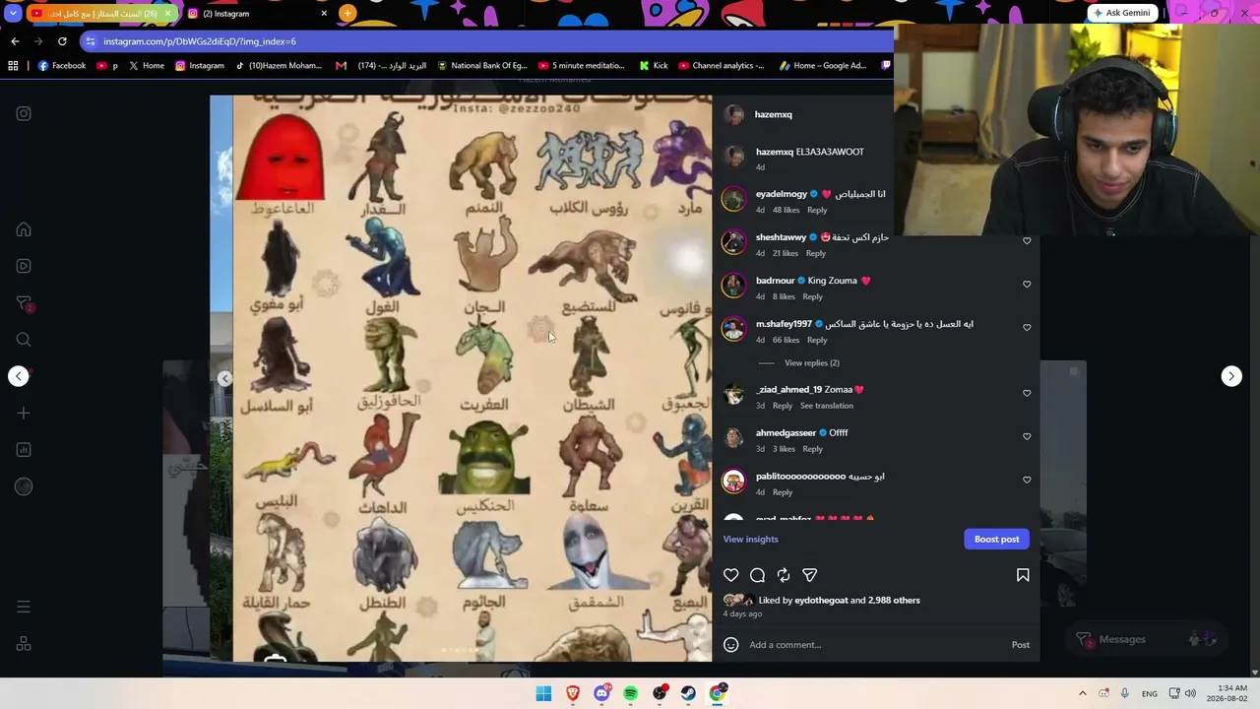Switch to the YouTube browser tab
The height and width of the screenshot is (709, 1260).
pyautogui.click(x=101, y=14)
